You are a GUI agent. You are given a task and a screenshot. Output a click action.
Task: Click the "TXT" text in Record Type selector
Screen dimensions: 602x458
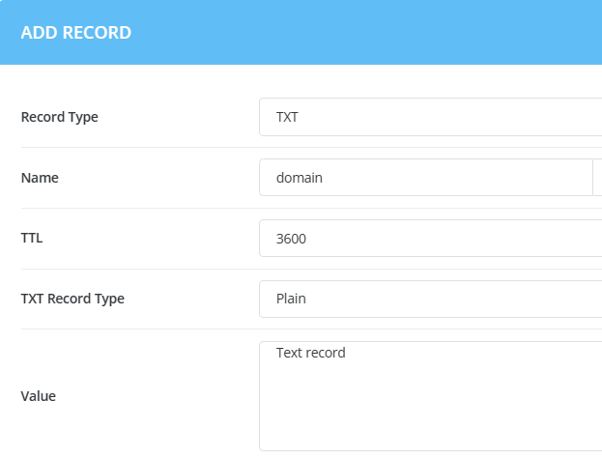tap(287, 117)
